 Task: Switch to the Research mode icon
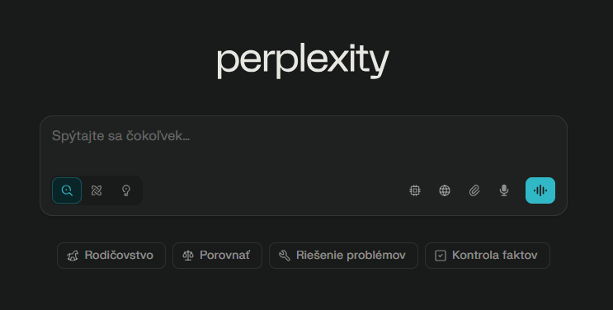point(97,190)
